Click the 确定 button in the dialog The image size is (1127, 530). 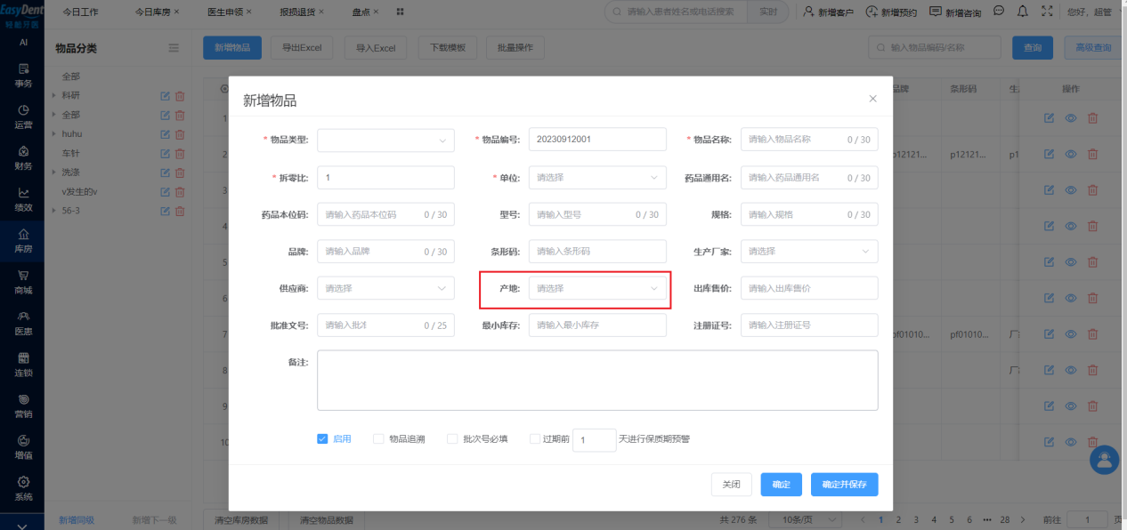coord(782,485)
